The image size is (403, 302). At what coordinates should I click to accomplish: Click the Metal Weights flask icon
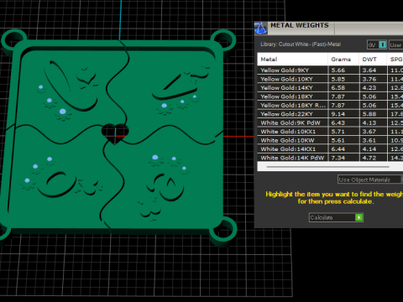tap(260, 29)
